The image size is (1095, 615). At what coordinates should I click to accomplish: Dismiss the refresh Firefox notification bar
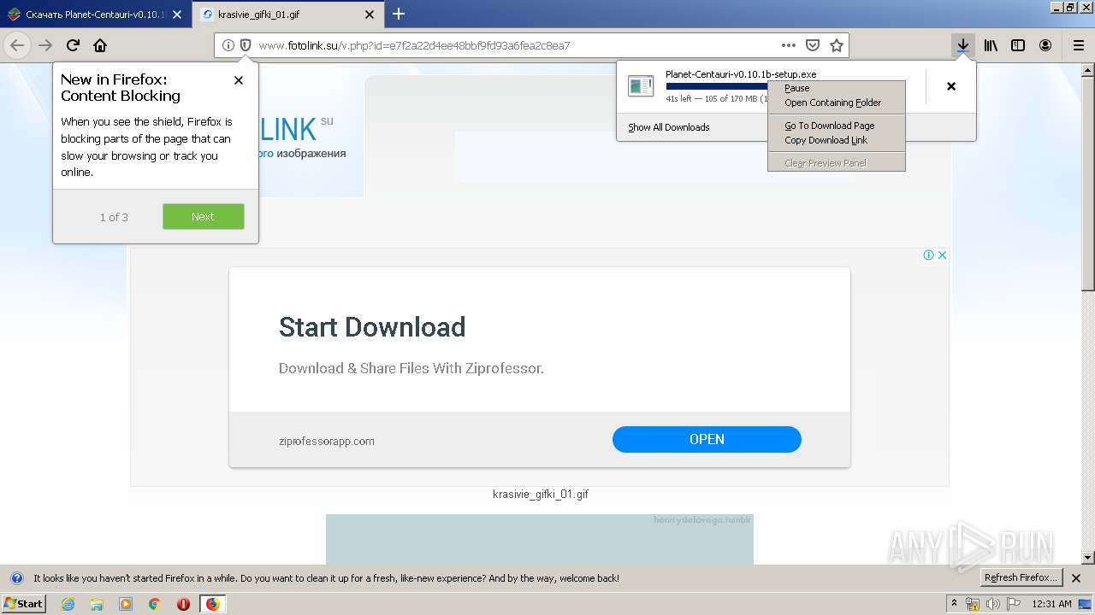point(1076,578)
